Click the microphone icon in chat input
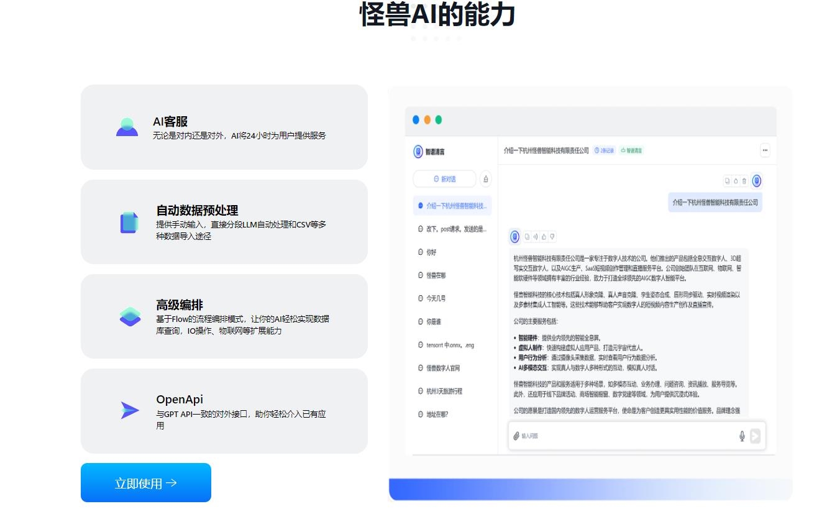The height and width of the screenshot is (514, 827). (741, 436)
